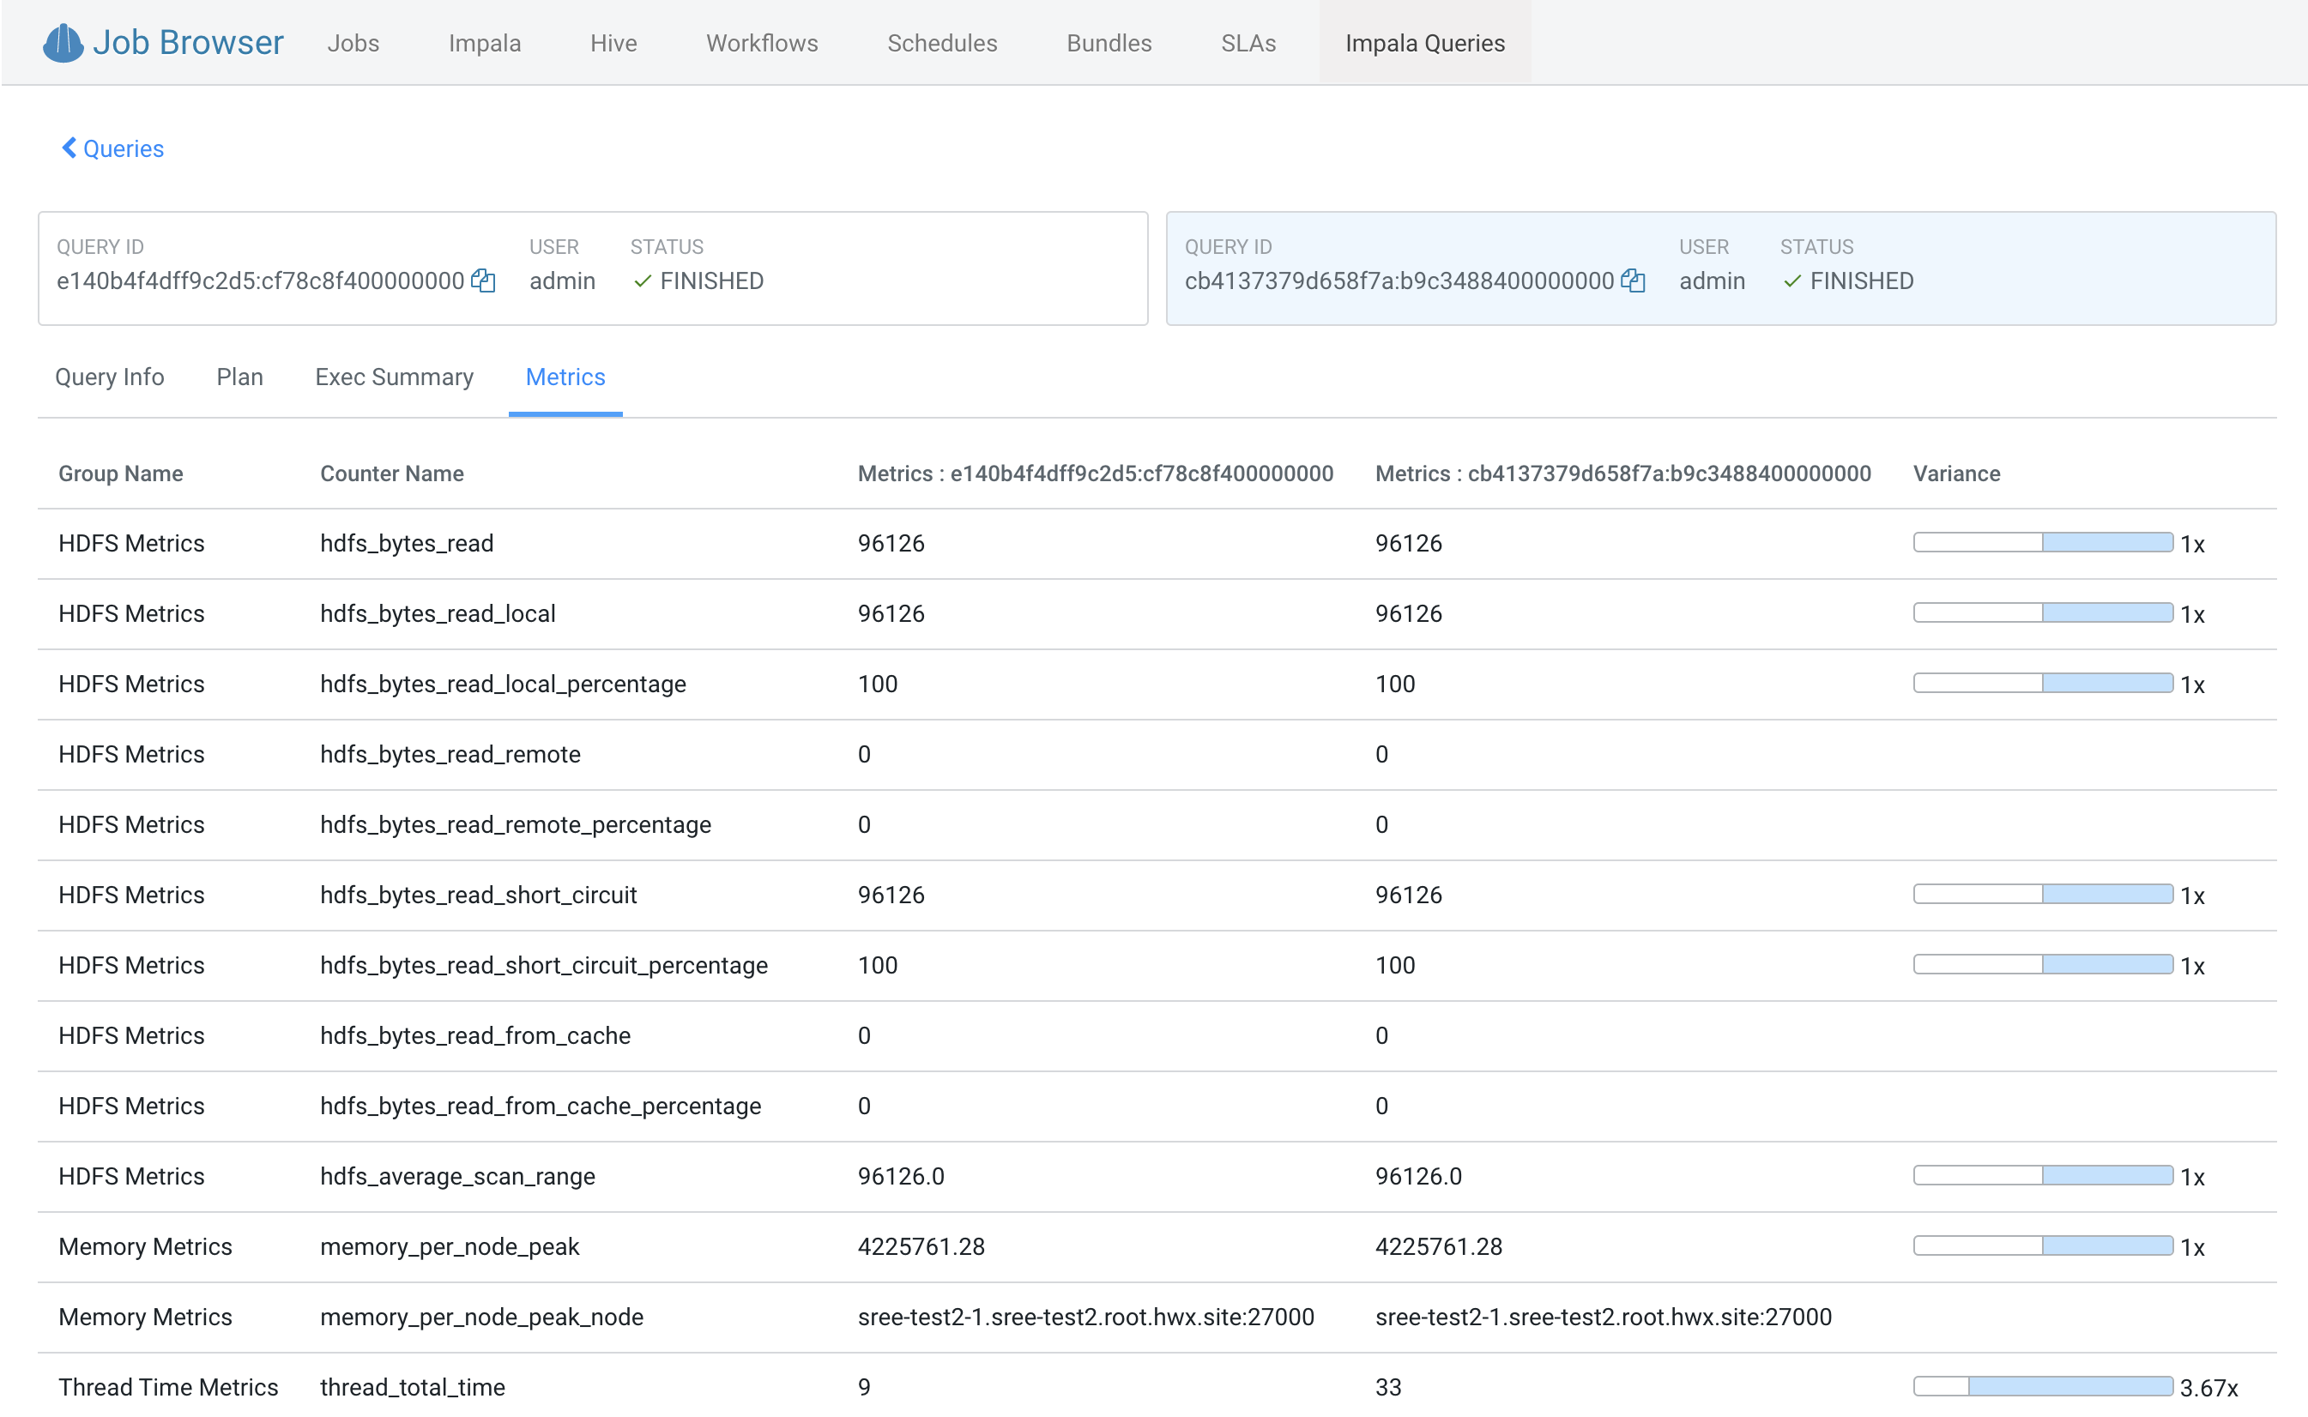Copy query ID e140b4f4dff9c2d5 using copy icon
The image size is (2308, 1417).
click(484, 281)
